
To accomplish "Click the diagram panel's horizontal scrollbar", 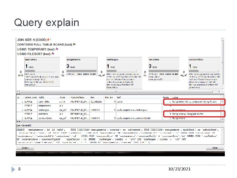I will pyautogui.click(x=116, y=92).
